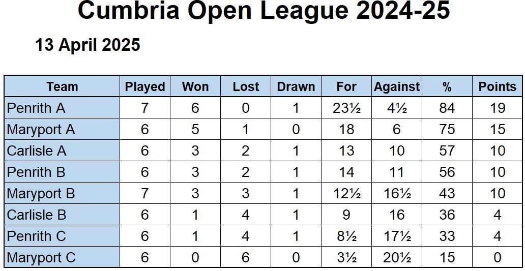Select the Penrith C team cell
This screenshot has height=271, width=525.
62,236
